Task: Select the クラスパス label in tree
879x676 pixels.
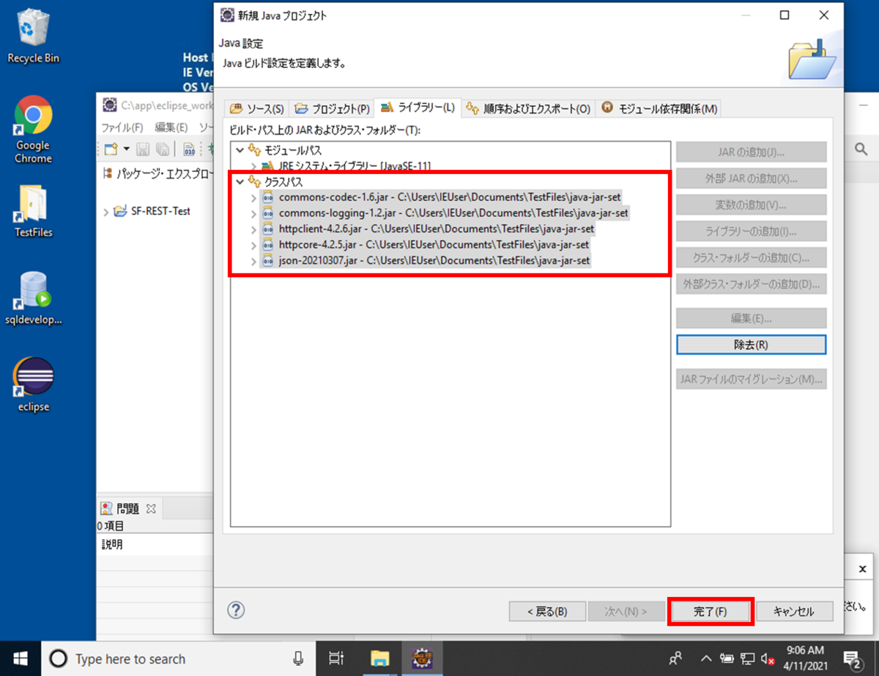Action: point(283,181)
